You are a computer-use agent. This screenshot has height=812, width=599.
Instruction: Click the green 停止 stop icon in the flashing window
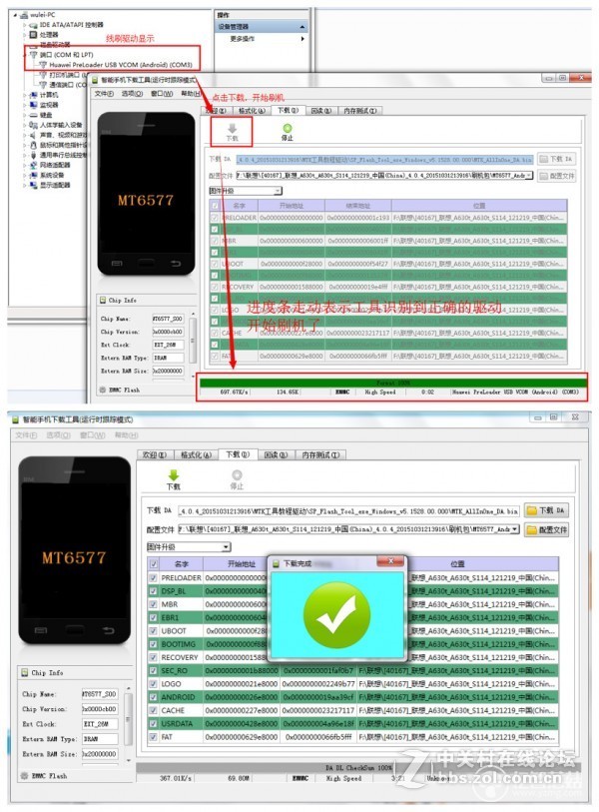click(287, 128)
